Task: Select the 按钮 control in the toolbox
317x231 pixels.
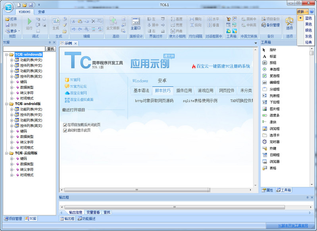Action: pyautogui.click(x=273, y=63)
